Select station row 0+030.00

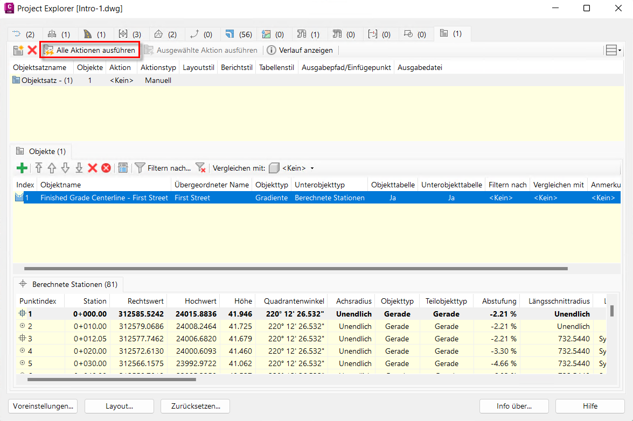311,363
